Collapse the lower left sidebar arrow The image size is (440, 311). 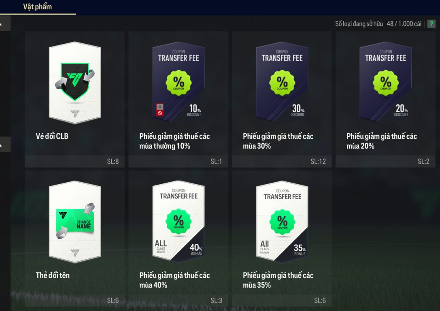click(5, 144)
